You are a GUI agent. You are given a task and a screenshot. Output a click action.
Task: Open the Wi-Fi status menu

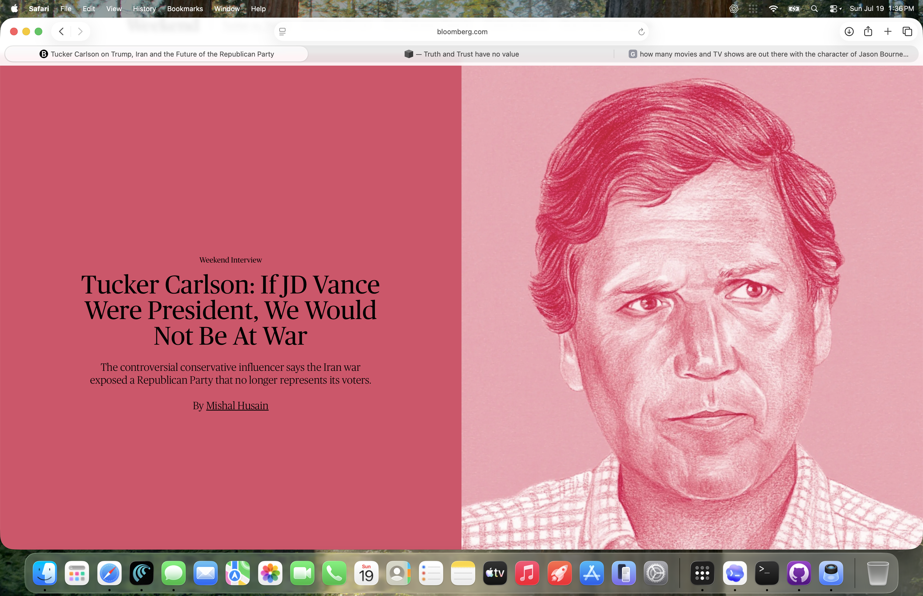tap(773, 8)
